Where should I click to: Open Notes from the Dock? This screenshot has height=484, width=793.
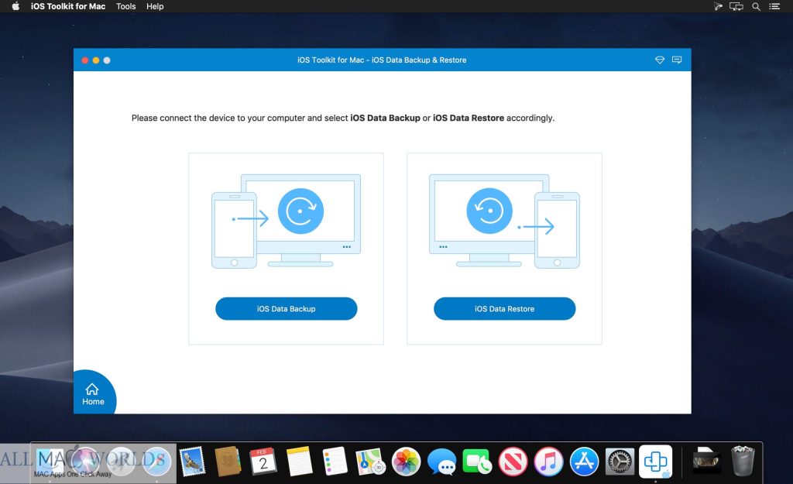click(x=299, y=462)
